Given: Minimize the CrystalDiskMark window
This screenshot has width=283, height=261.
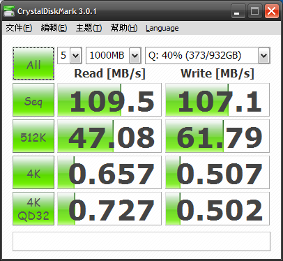Looking at the screenshot, I should pos(238,11).
